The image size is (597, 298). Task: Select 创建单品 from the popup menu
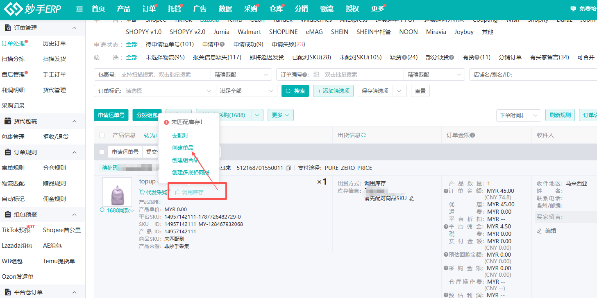[183, 148]
